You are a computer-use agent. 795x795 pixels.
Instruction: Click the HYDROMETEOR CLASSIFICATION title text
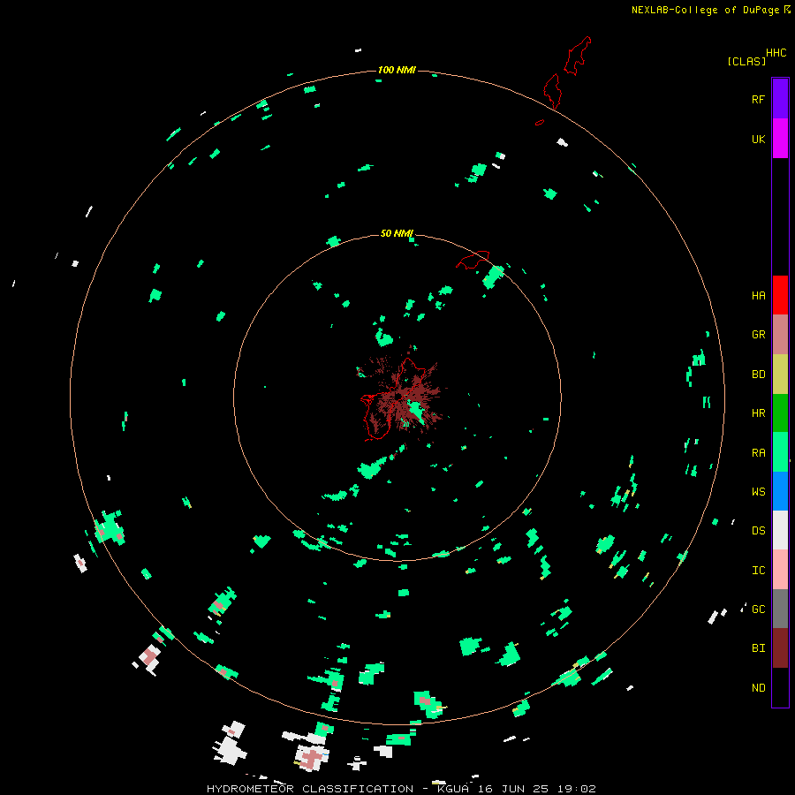pos(310,789)
